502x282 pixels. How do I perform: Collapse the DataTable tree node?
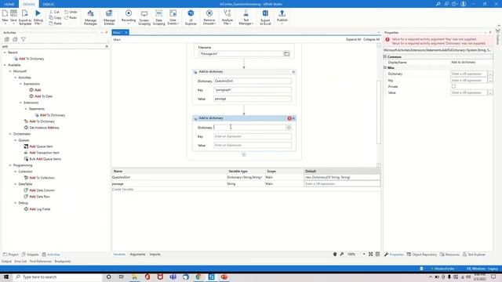(16, 184)
